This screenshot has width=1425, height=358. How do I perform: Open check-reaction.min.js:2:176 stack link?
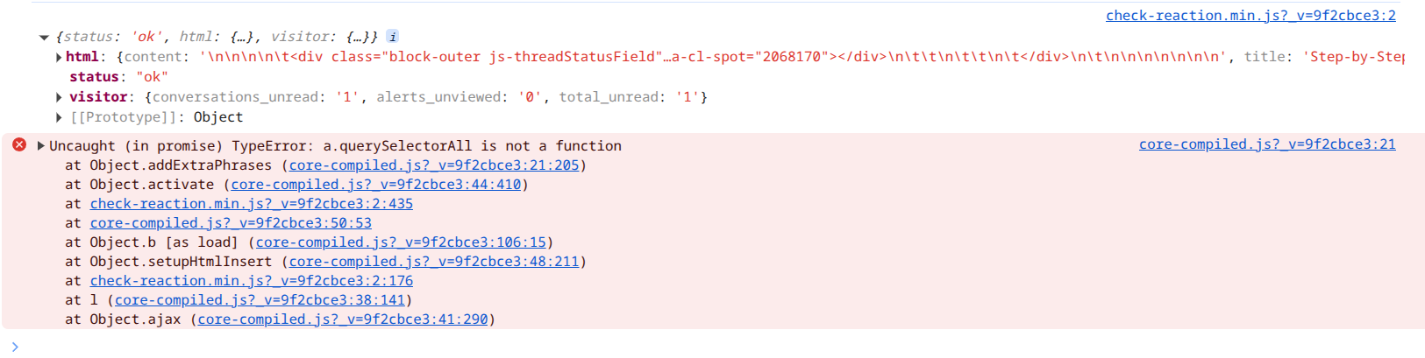click(252, 281)
